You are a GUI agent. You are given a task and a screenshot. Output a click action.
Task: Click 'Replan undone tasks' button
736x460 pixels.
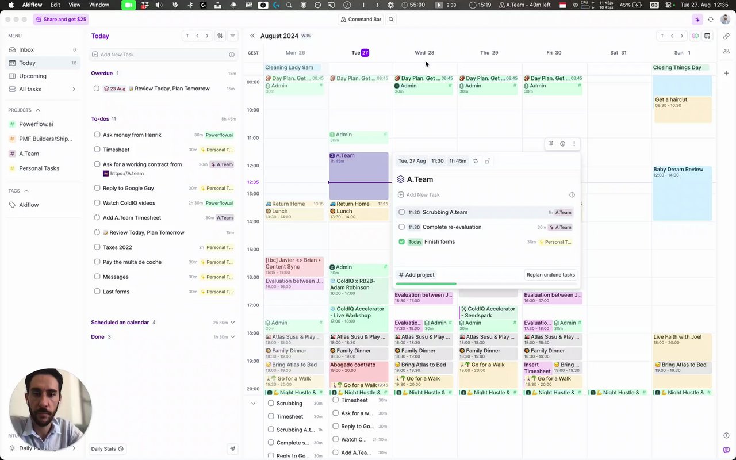(551, 275)
